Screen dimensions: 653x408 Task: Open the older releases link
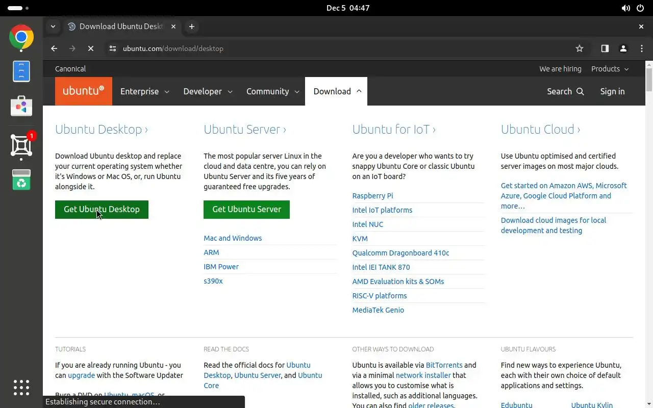431,405
